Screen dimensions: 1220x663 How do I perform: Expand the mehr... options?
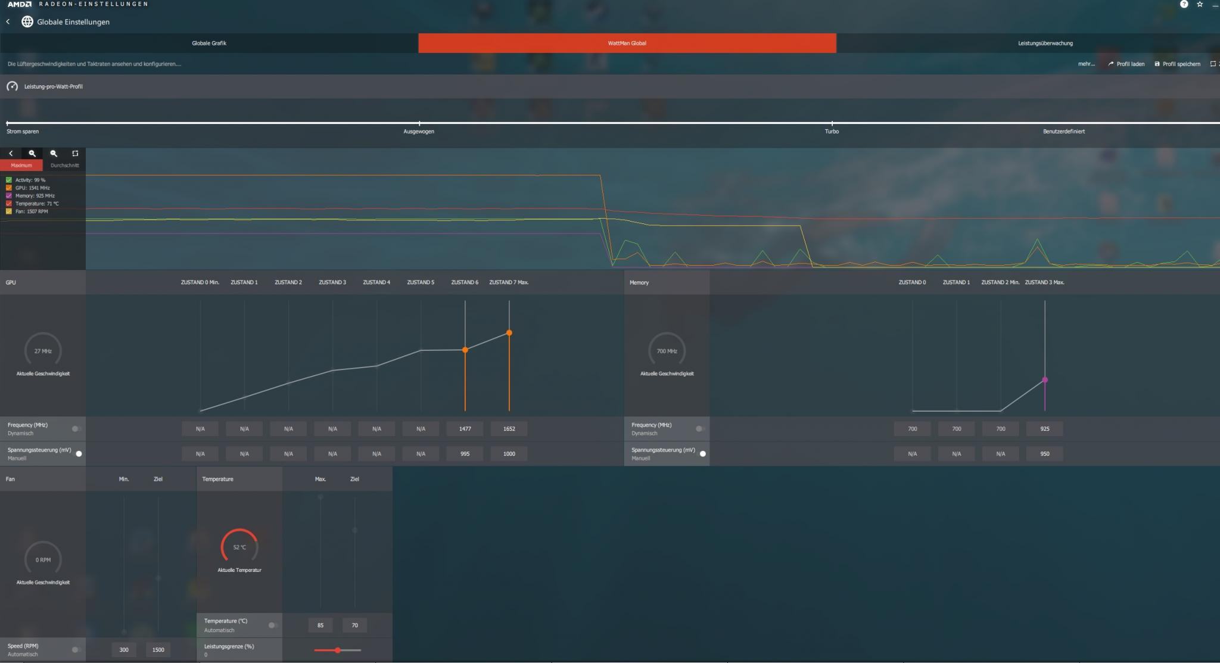pyautogui.click(x=1086, y=64)
